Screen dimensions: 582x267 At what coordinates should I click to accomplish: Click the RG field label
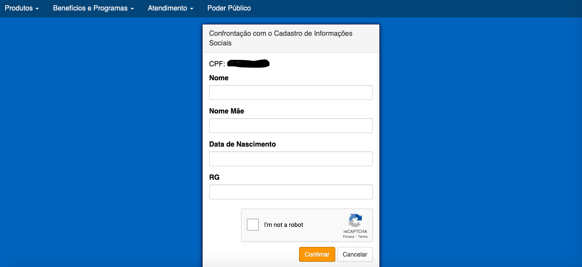(x=214, y=178)
